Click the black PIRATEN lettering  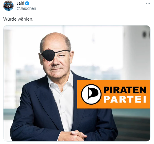click(x=125, y=90)
